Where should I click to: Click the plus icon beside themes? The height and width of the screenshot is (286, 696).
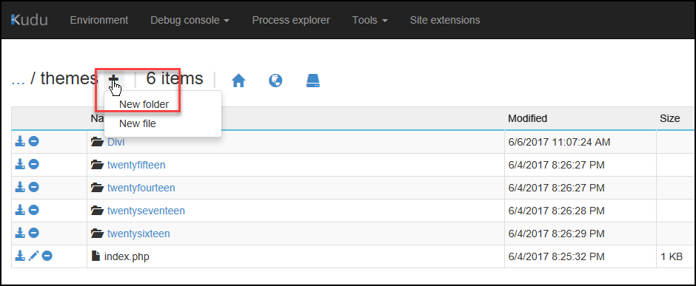point(113,79)
